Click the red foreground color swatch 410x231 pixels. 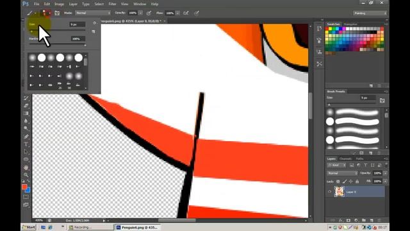(x=24, y=187)
